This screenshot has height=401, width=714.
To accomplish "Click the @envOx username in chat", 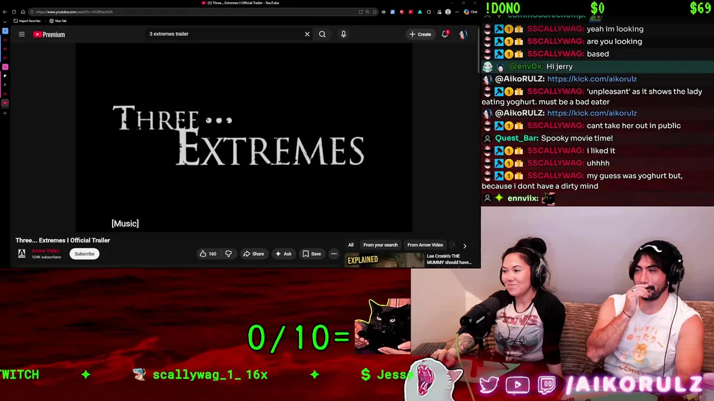I will [526, 67].
